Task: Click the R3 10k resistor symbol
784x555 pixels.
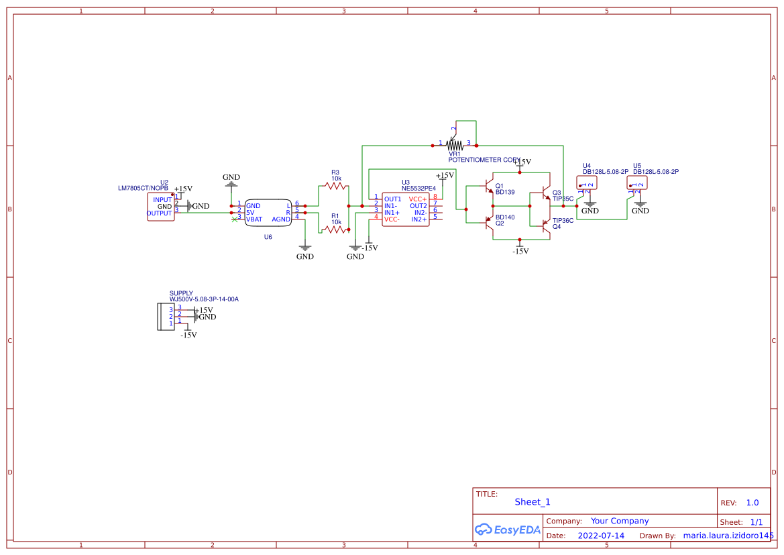Action: click(335, 186)
